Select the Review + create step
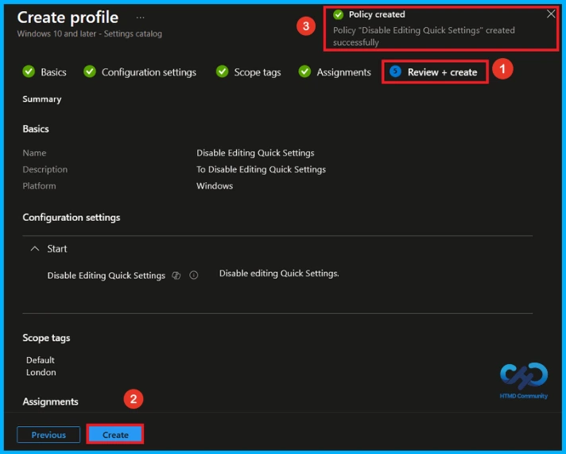This screenshot has width=566, height=454. point(442,72)
